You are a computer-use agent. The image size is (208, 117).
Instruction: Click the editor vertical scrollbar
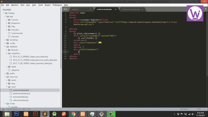(x=207, y=44)
